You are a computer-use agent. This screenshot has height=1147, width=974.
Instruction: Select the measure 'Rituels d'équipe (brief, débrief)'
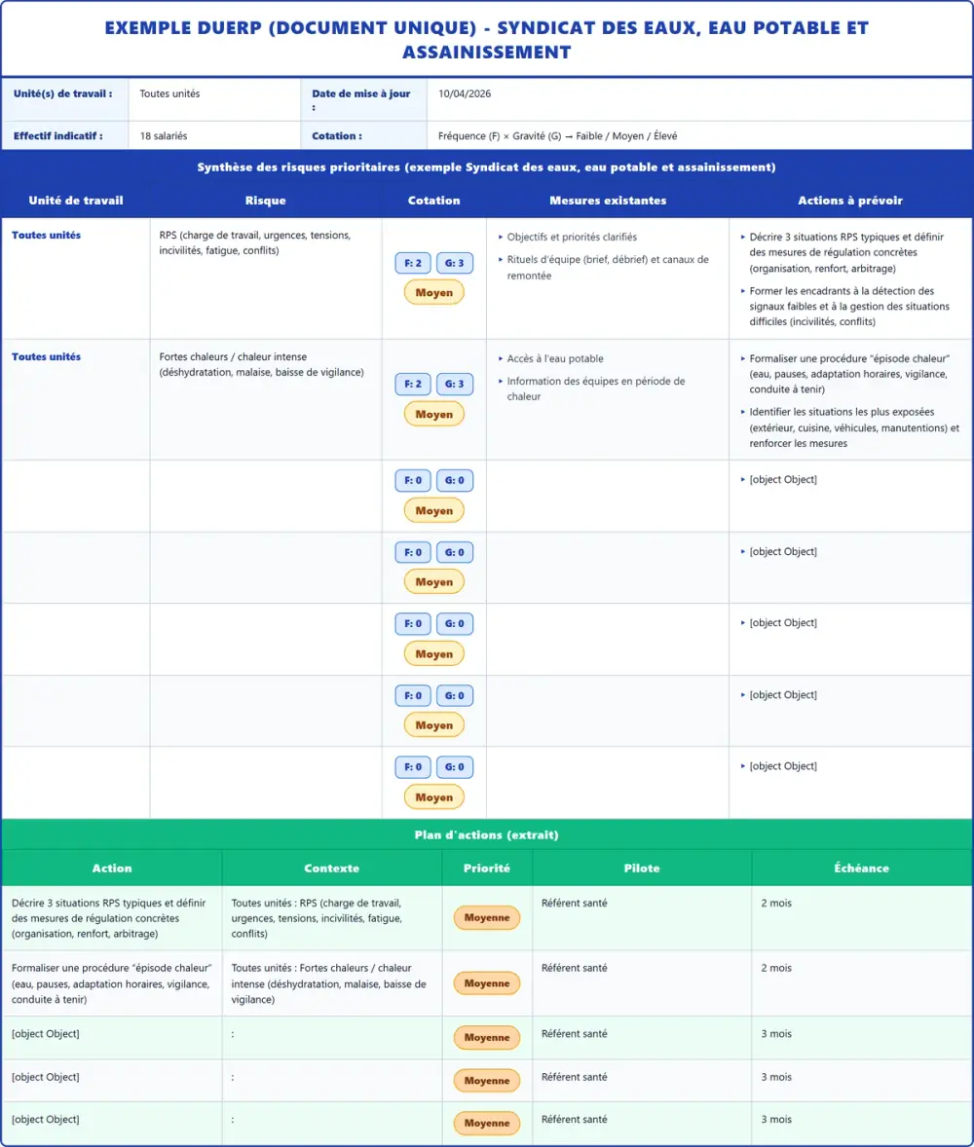[x=608, y=267]
